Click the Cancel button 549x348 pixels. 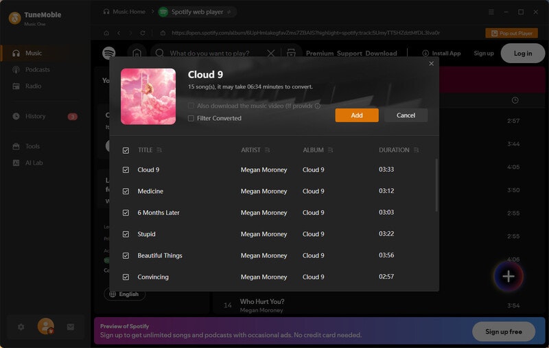pos(406,115)
